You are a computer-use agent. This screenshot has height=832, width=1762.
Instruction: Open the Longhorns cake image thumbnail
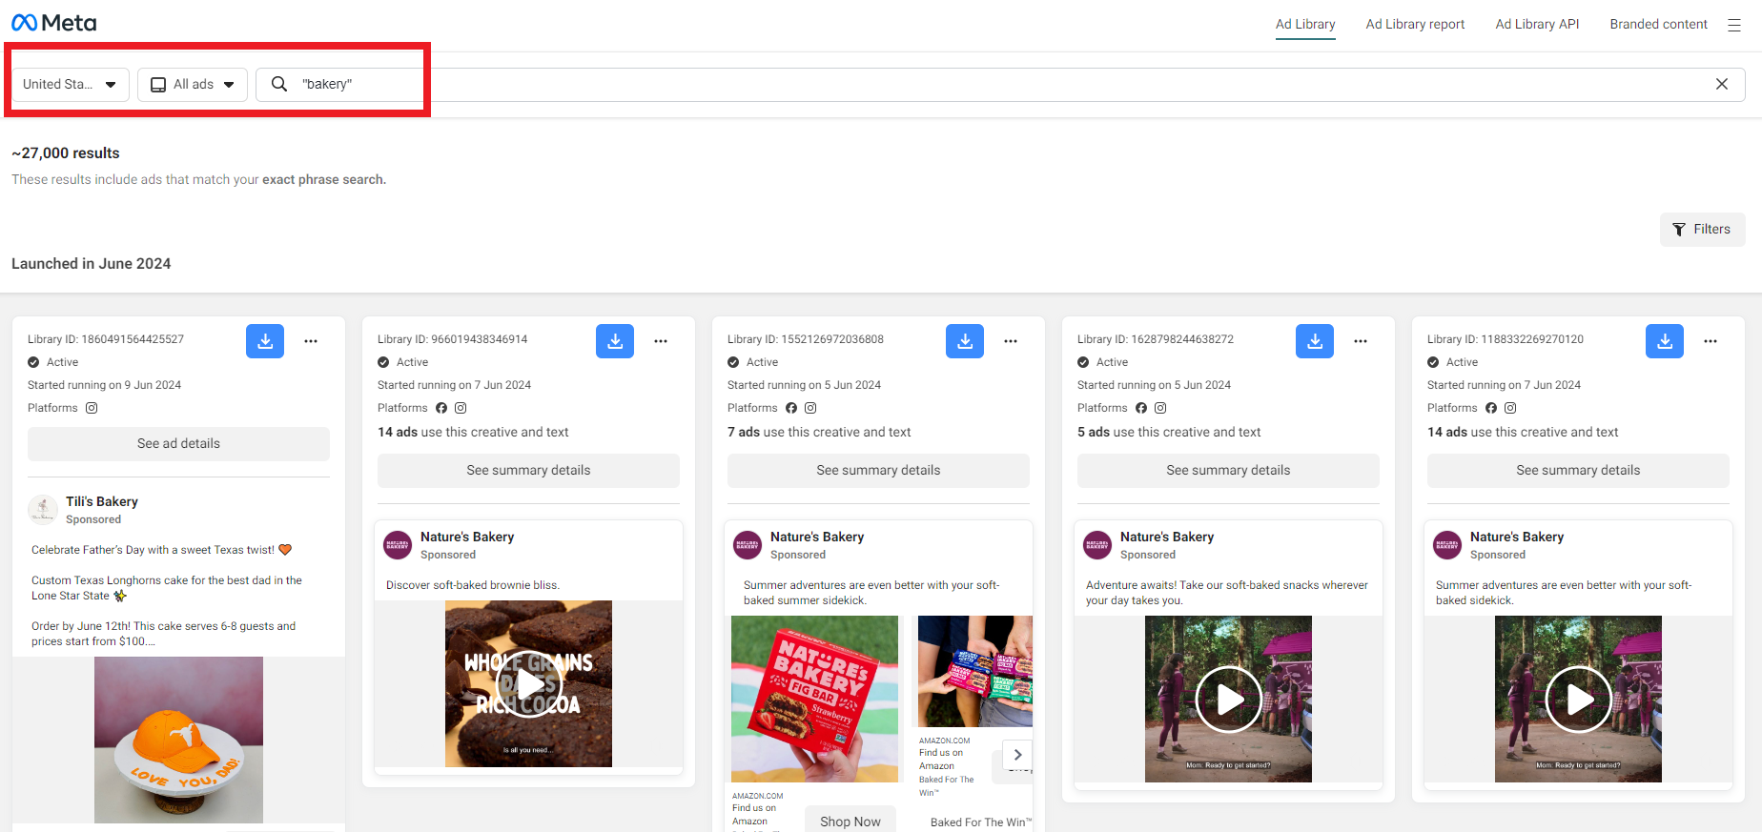click(x=178, y=740)
